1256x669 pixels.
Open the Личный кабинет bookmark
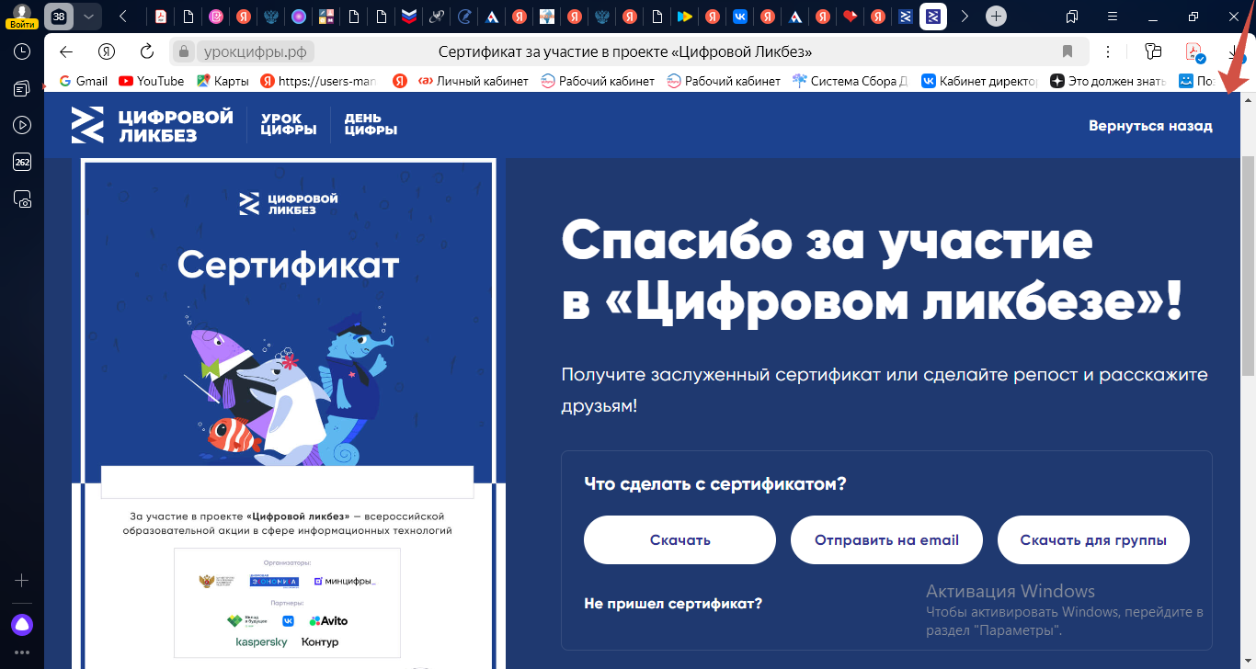[x=474, y=81]
